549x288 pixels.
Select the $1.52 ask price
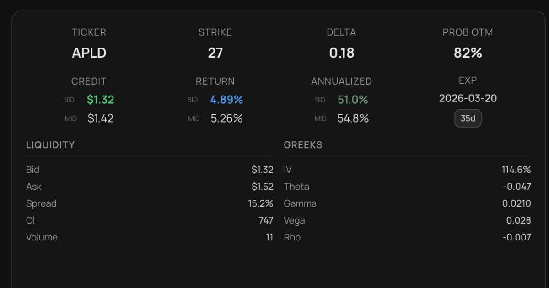[x=262, y=187]
